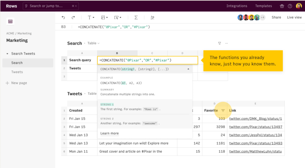
Task: Open the Search Table type dropdown
Action: click(93, 43)
